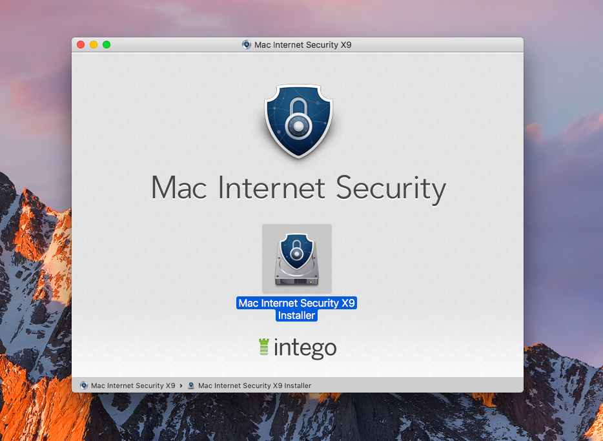Click the large blue shield padlock logo
This screenshot has height=441, width=603.
click(x=298, y=121)
